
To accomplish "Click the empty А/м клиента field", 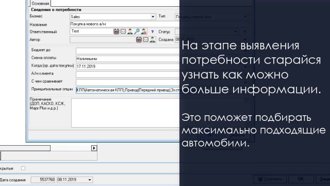I will pos(128,74).
